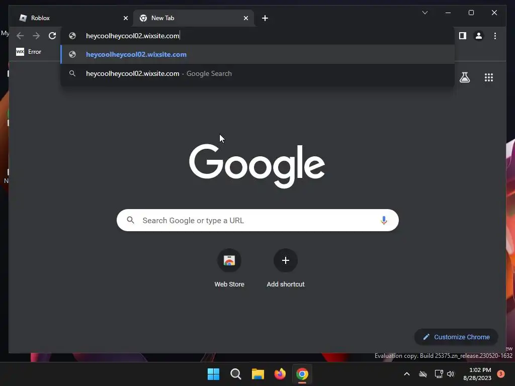Maximize the Chrome window
Viewport: 515px width, 386px height.
click(471, 13)
